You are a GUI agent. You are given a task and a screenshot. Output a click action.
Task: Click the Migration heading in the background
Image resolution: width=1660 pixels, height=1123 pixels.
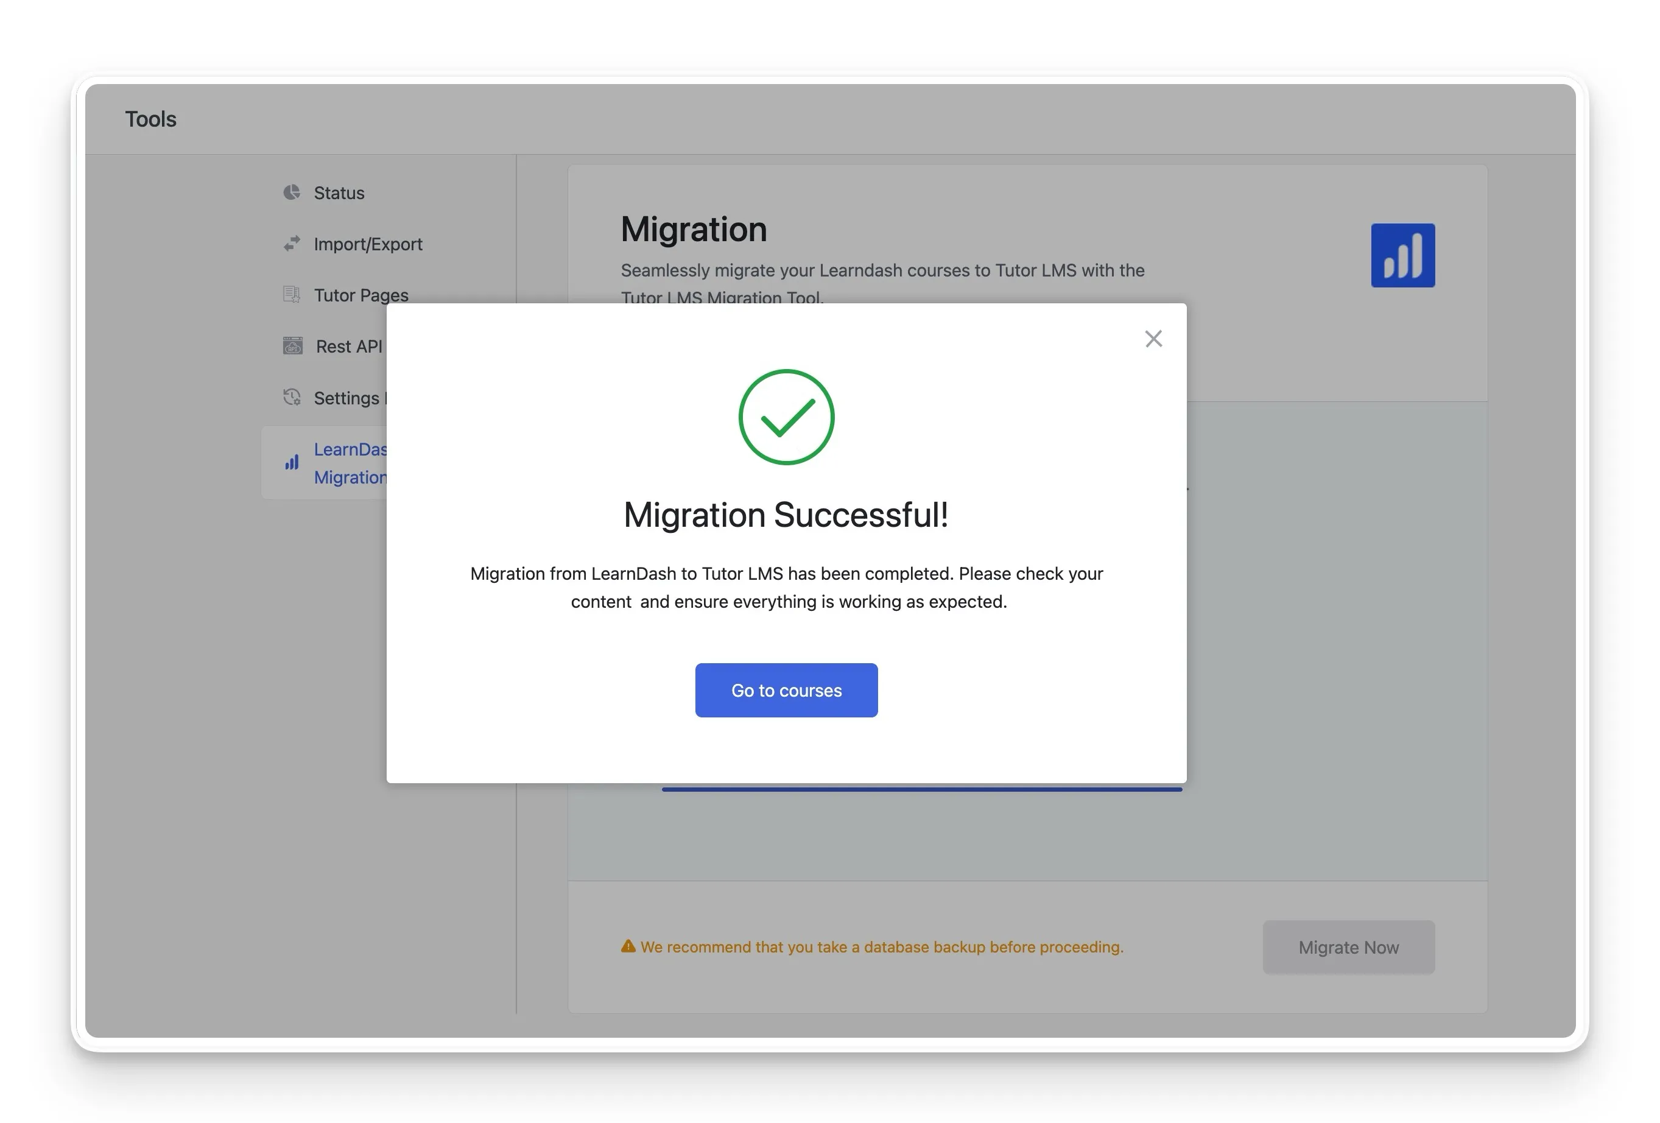[694, 230]
